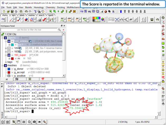Select the 1tl3_super object in tree
Image resolution: width=166 pixels, height=125 pixels.
(x=20, y=55)
